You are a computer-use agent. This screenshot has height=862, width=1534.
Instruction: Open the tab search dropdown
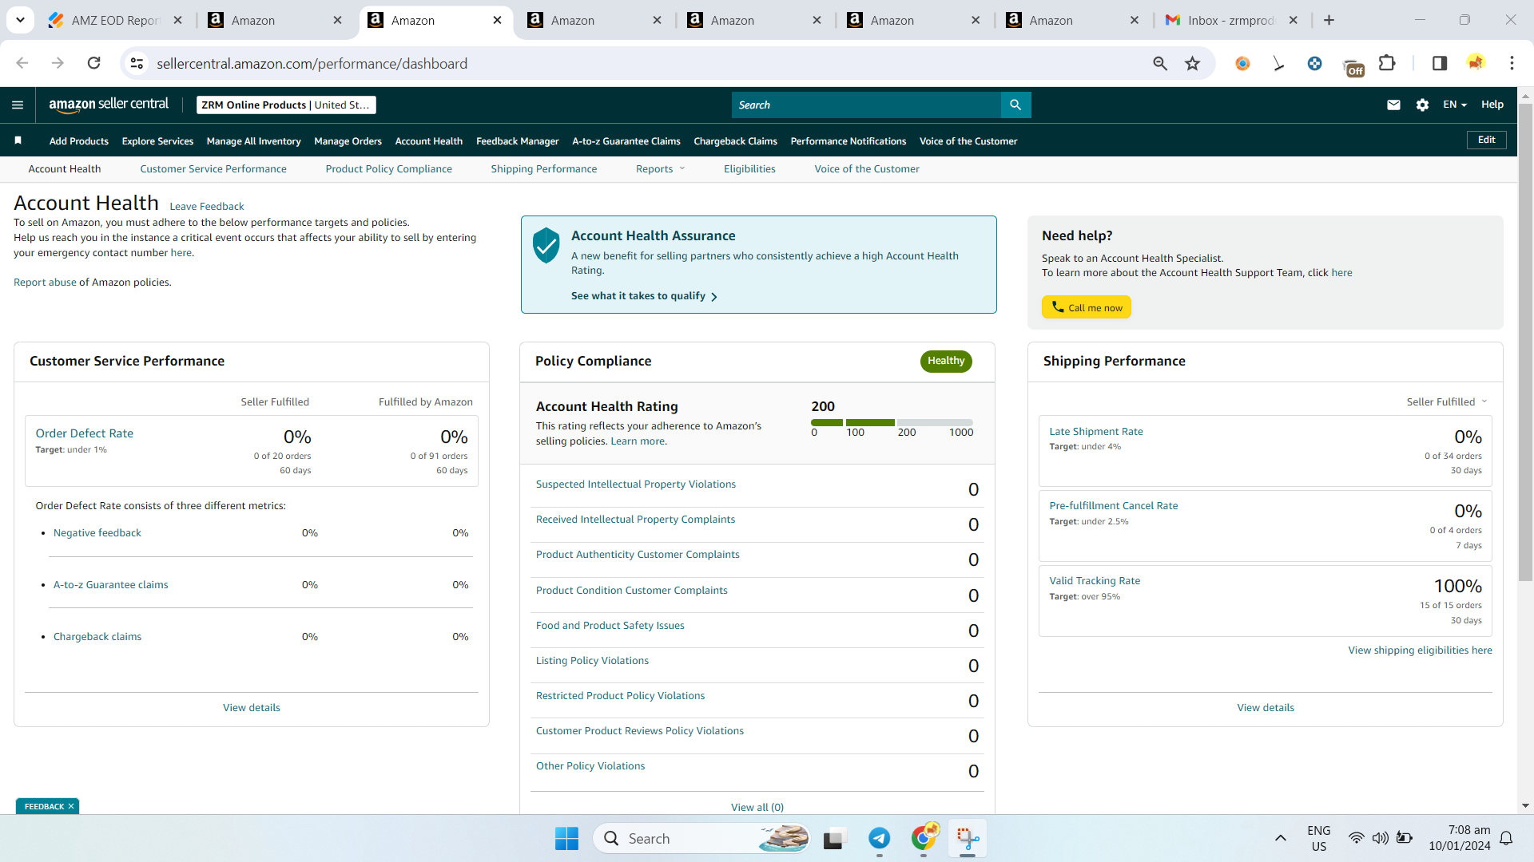pos(20,20)
